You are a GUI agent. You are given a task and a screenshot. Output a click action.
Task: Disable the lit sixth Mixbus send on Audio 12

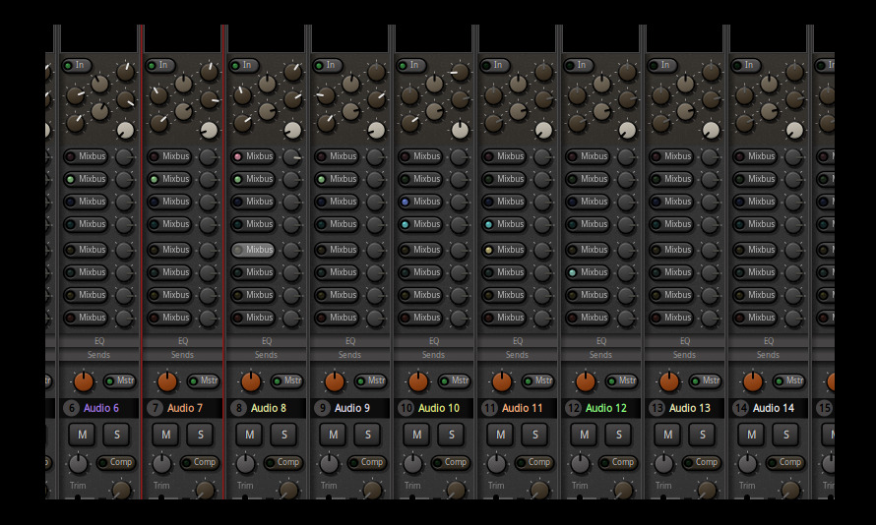pyautogui.click(x=588, y=272)
